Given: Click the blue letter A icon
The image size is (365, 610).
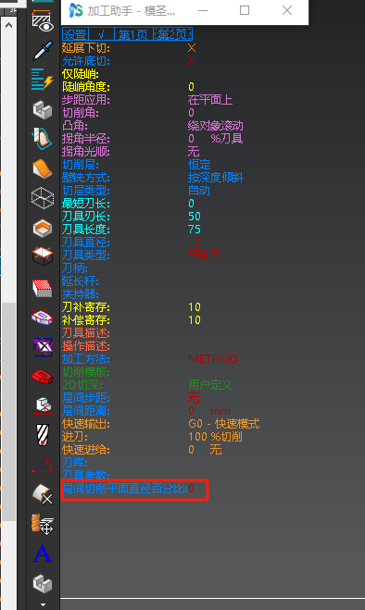Looking at the screenshot, I should 42,554.
